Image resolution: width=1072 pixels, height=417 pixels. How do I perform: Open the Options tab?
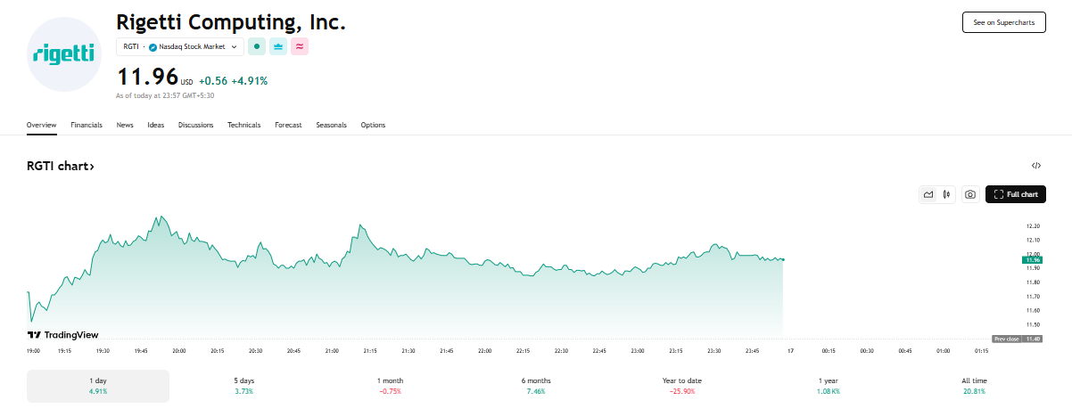coord(373,125)
